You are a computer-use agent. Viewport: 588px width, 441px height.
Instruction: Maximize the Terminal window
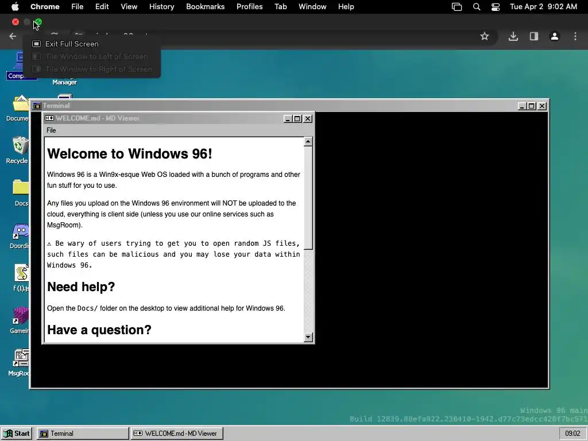tap(532, 106)
